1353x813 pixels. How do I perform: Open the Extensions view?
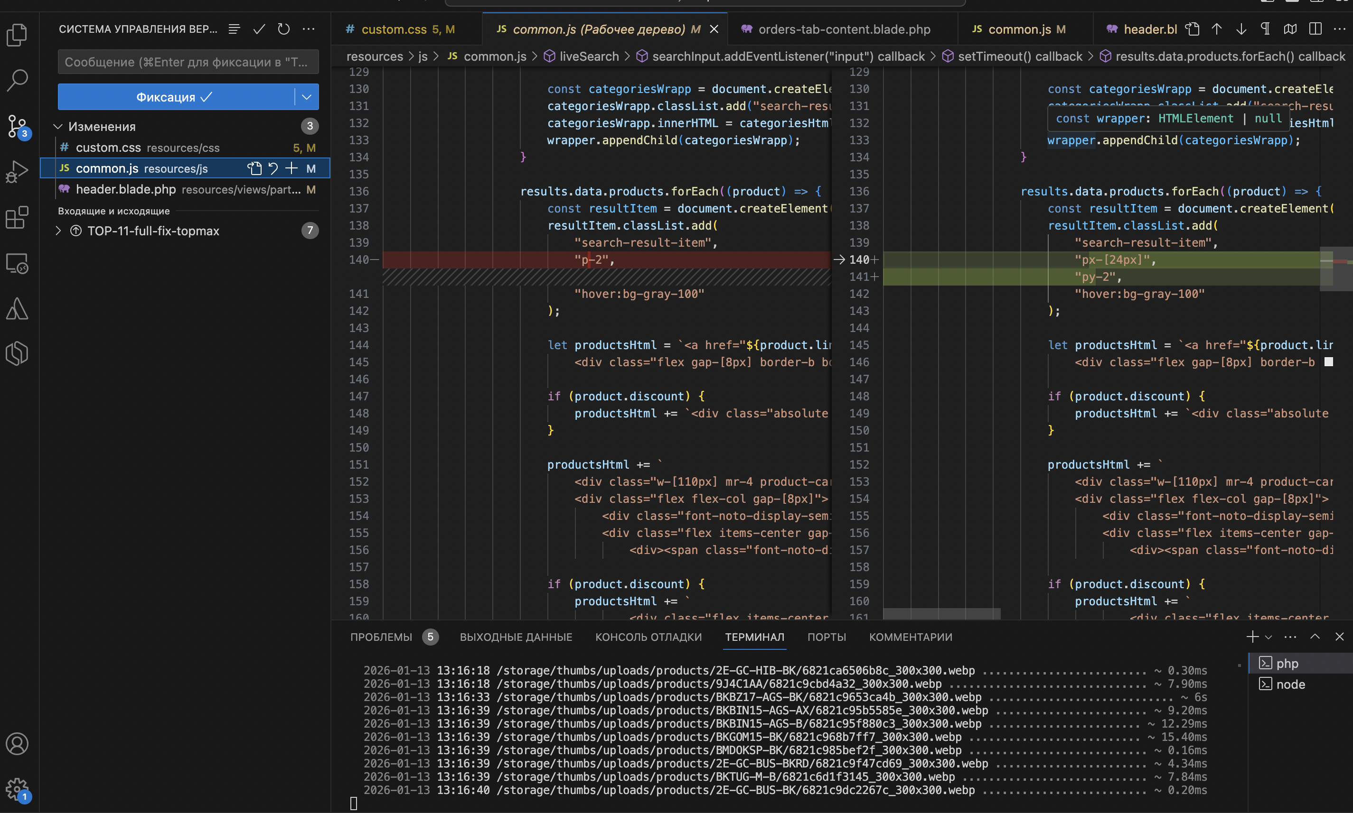(17, 218)
